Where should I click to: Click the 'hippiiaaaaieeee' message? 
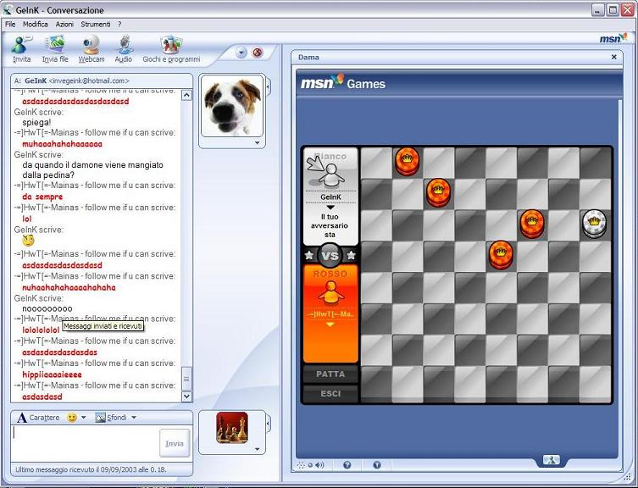(x=52, y=374)
